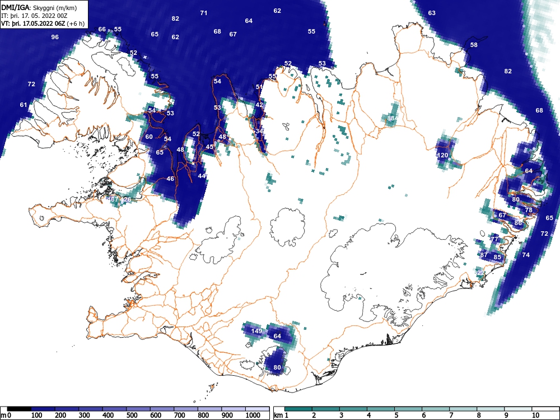Click the visibility value 34 in the fjord
Screen dimensions: 560x420
coord(259,132)
